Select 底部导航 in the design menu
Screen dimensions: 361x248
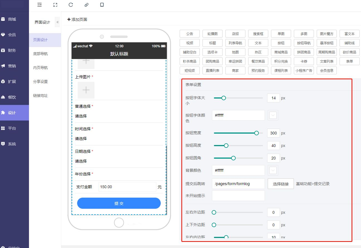[x=40, y=54]
